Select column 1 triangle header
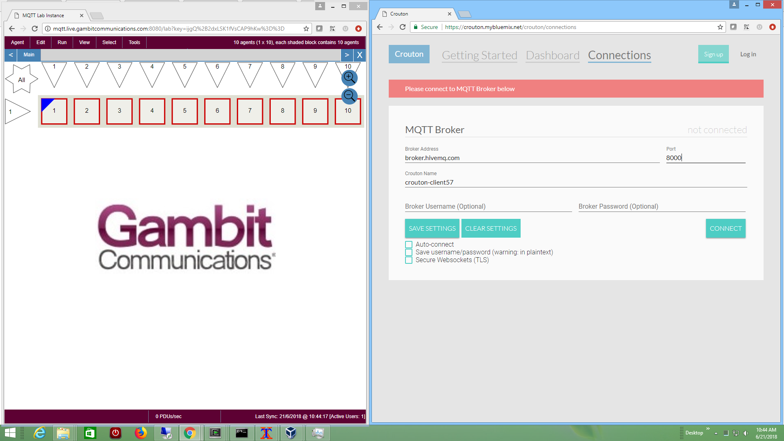The height and width of the screenshot is (441, 784). click(x=54, y=74)
